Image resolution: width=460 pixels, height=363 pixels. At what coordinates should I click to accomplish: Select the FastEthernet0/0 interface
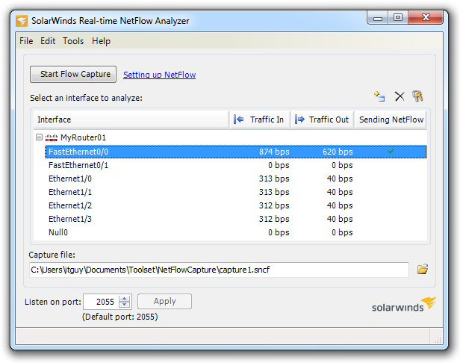click(236, 152)
